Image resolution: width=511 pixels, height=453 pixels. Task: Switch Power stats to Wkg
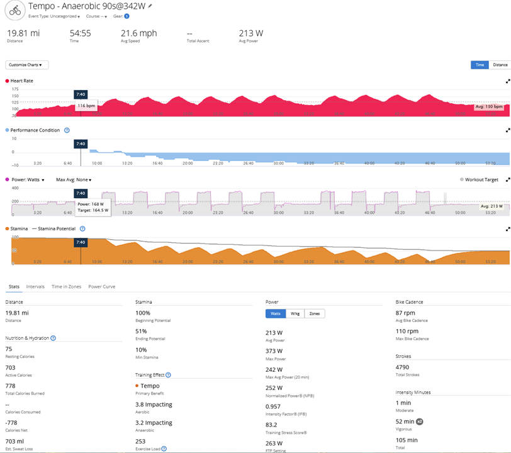pyautogui.click(x=294, y=313)
